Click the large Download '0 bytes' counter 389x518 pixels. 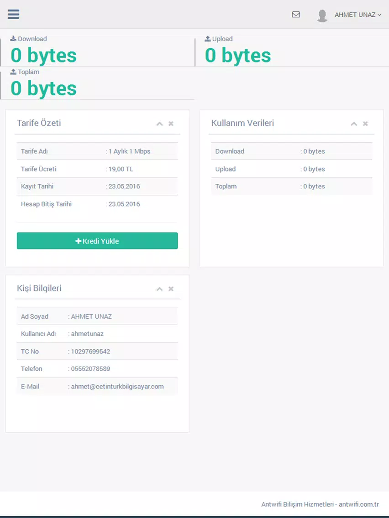44,55
